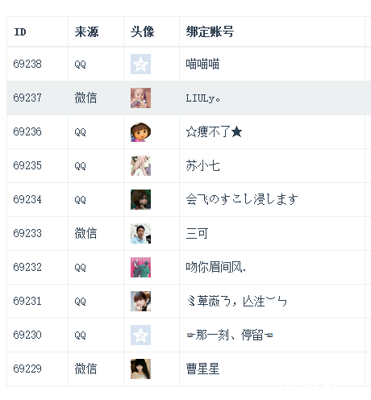This screenshot has height=400, width=371.
Task: Open the avatar beside 曹星星
Action: (x=140, y=369)
